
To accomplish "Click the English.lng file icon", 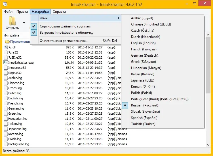I will (6, 98).
